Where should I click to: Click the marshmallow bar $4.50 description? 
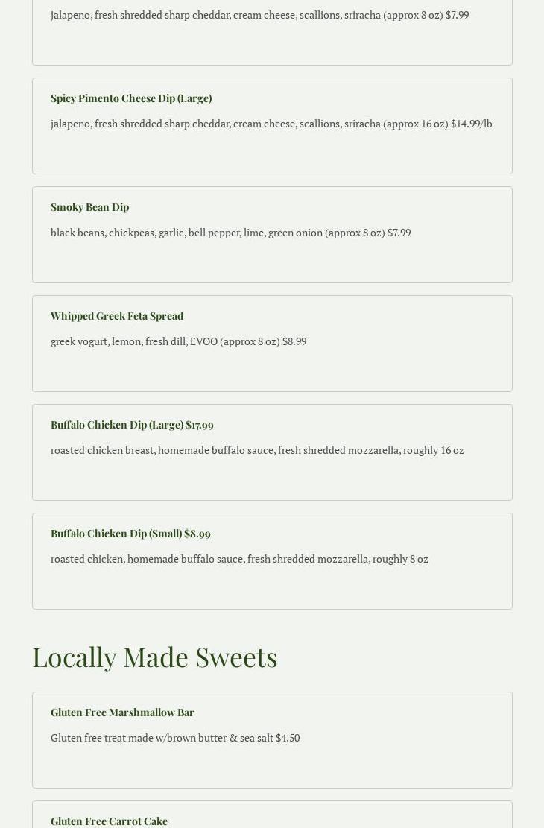[x=175, y=738]
